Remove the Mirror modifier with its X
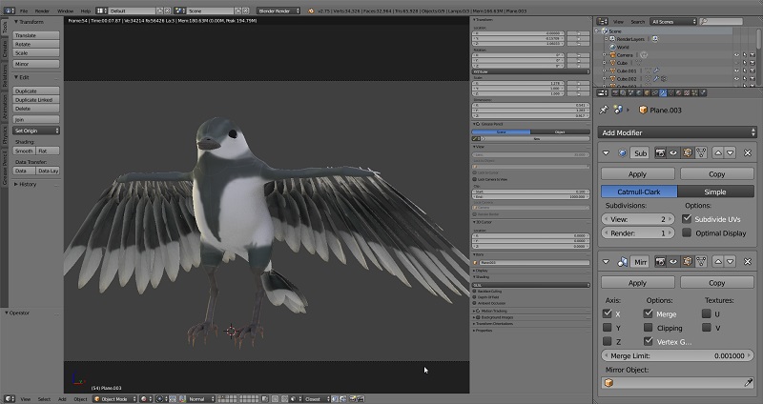 748,262
